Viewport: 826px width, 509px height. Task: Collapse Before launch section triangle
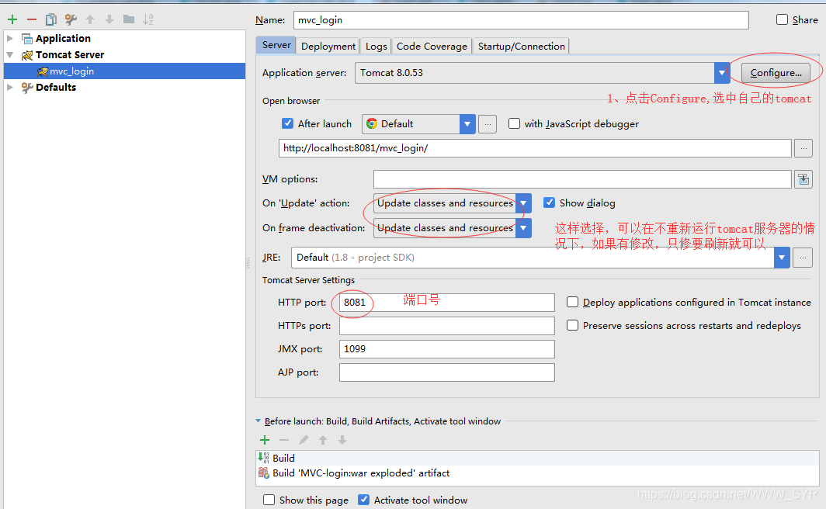click(x=258, y=421)
